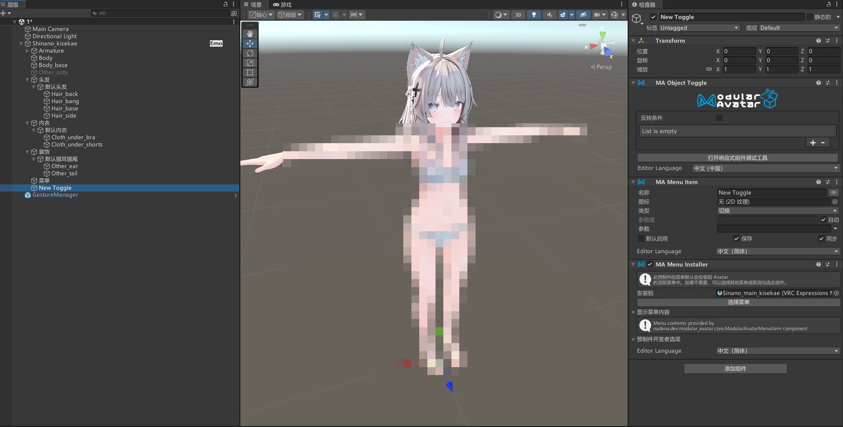This screenshot has height=427, width=843.
Task: Select the Scale tool
Action: click(x=250, y=63)
